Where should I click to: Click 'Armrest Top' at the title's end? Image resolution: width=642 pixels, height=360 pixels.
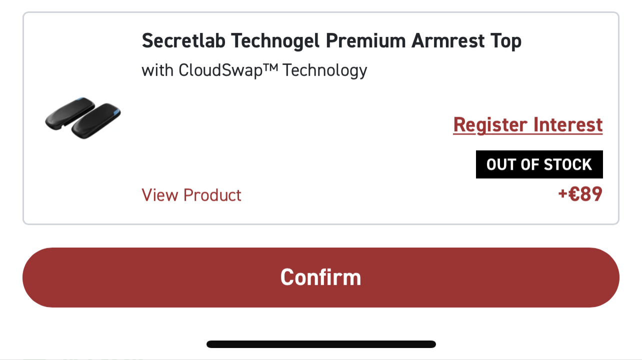tap(466, 41)
